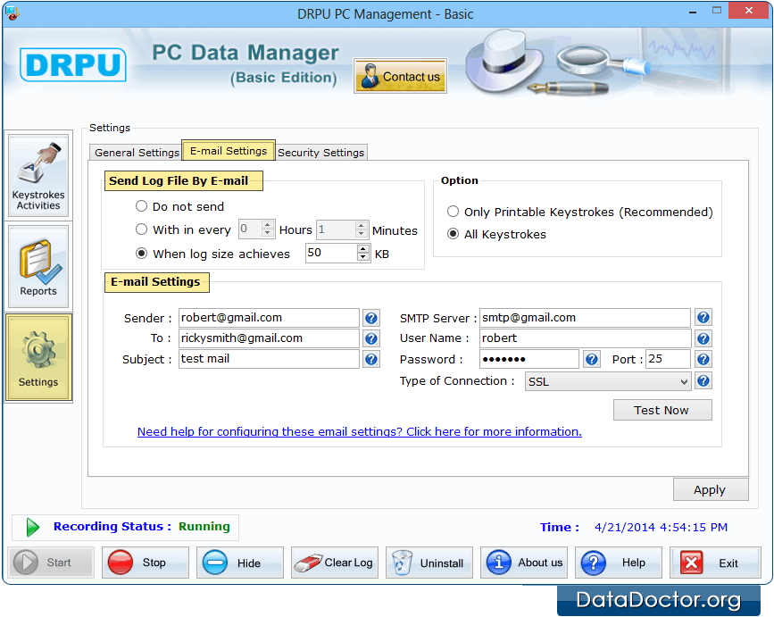Open Keystrokes Activities sidebar panel
The image size is (774, 617).
click(38, 176)
